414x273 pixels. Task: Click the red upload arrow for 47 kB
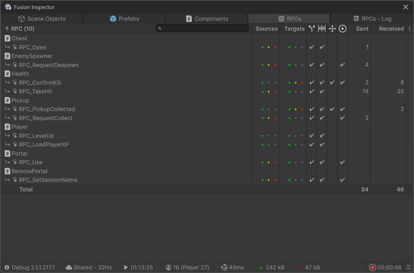click(300, 268)
